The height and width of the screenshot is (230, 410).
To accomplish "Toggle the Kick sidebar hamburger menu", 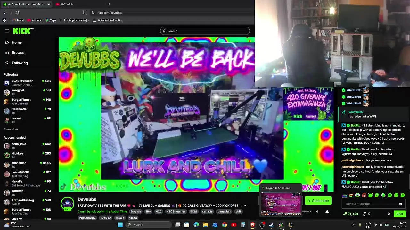I will tap(7, 31).
